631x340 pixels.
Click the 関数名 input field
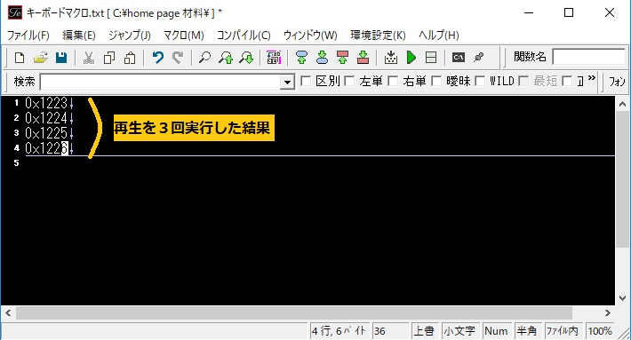(x=589, y=57)
